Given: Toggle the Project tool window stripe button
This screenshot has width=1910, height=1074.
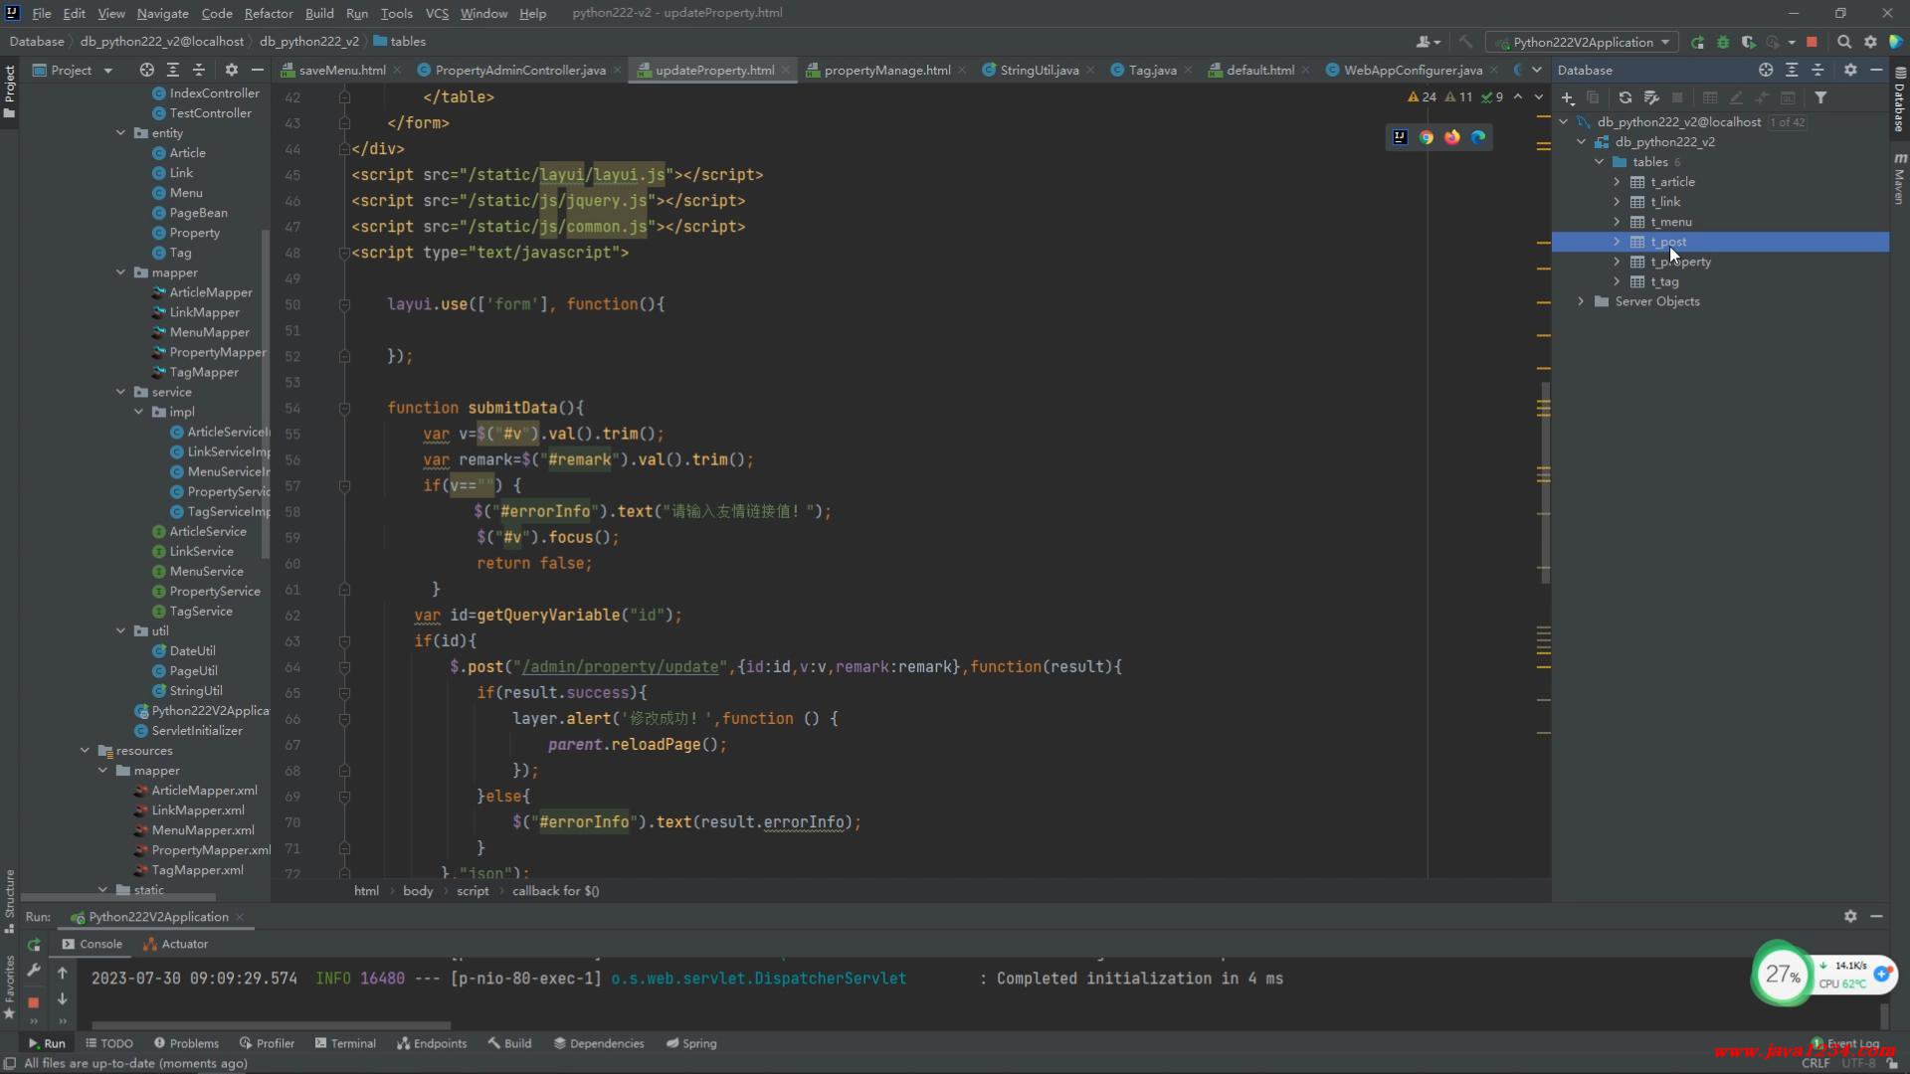Looking at the screenshot, I should (x=10, y=91).
